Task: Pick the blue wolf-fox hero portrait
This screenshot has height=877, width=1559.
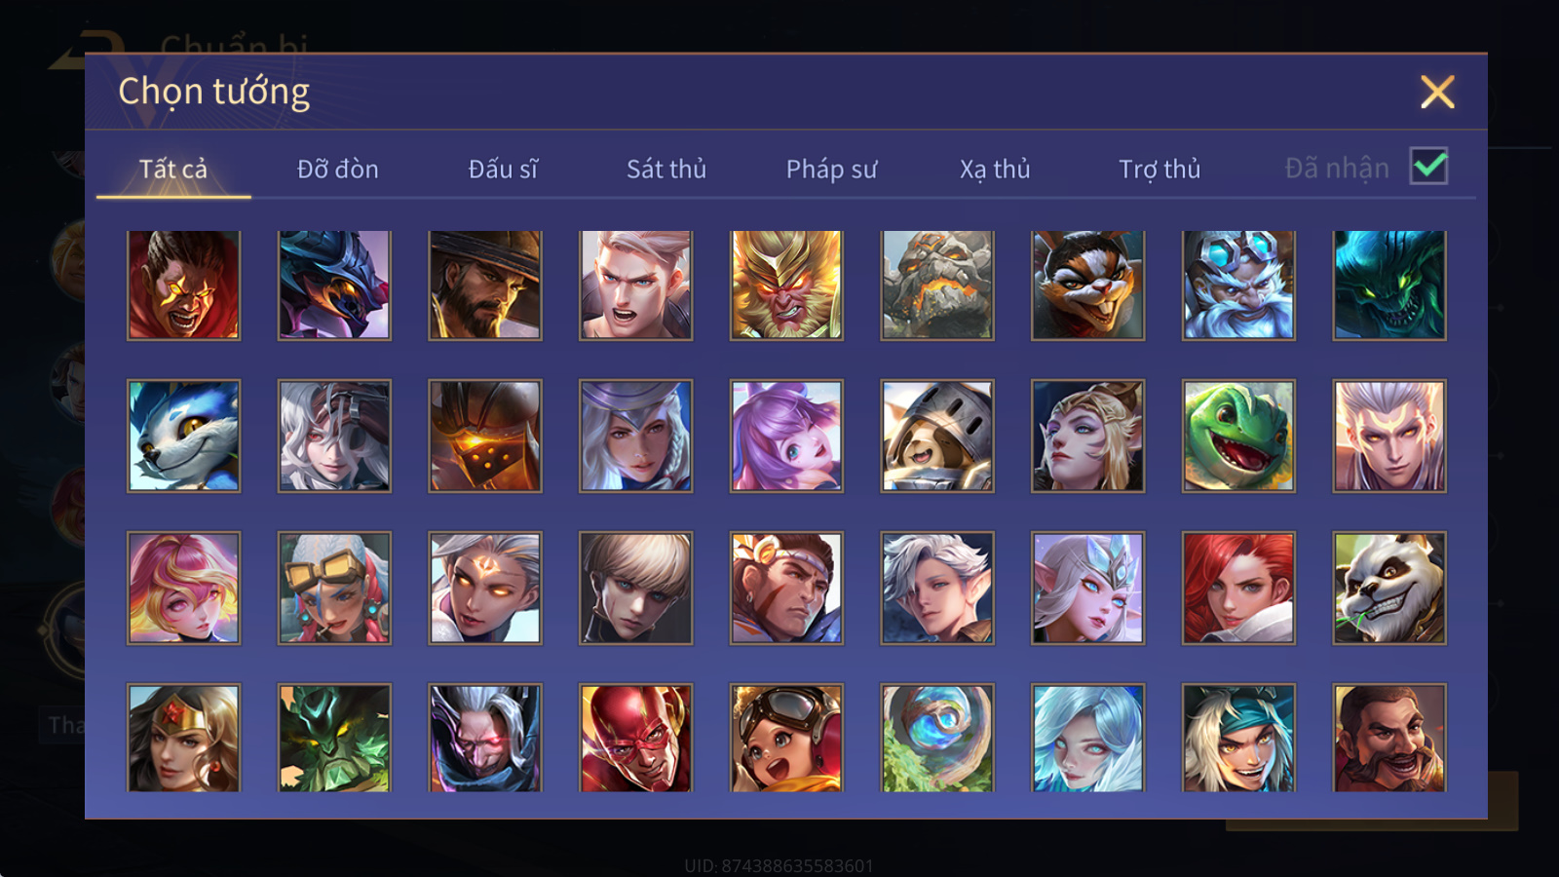Action: coord(183,436)
